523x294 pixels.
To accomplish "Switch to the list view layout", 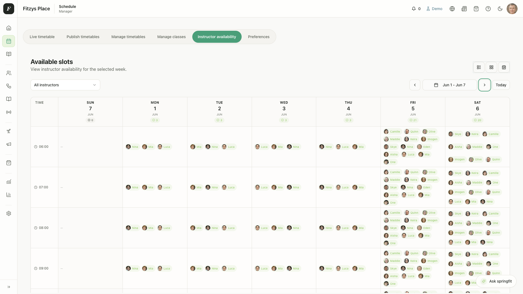I will [x=479, y=67].
